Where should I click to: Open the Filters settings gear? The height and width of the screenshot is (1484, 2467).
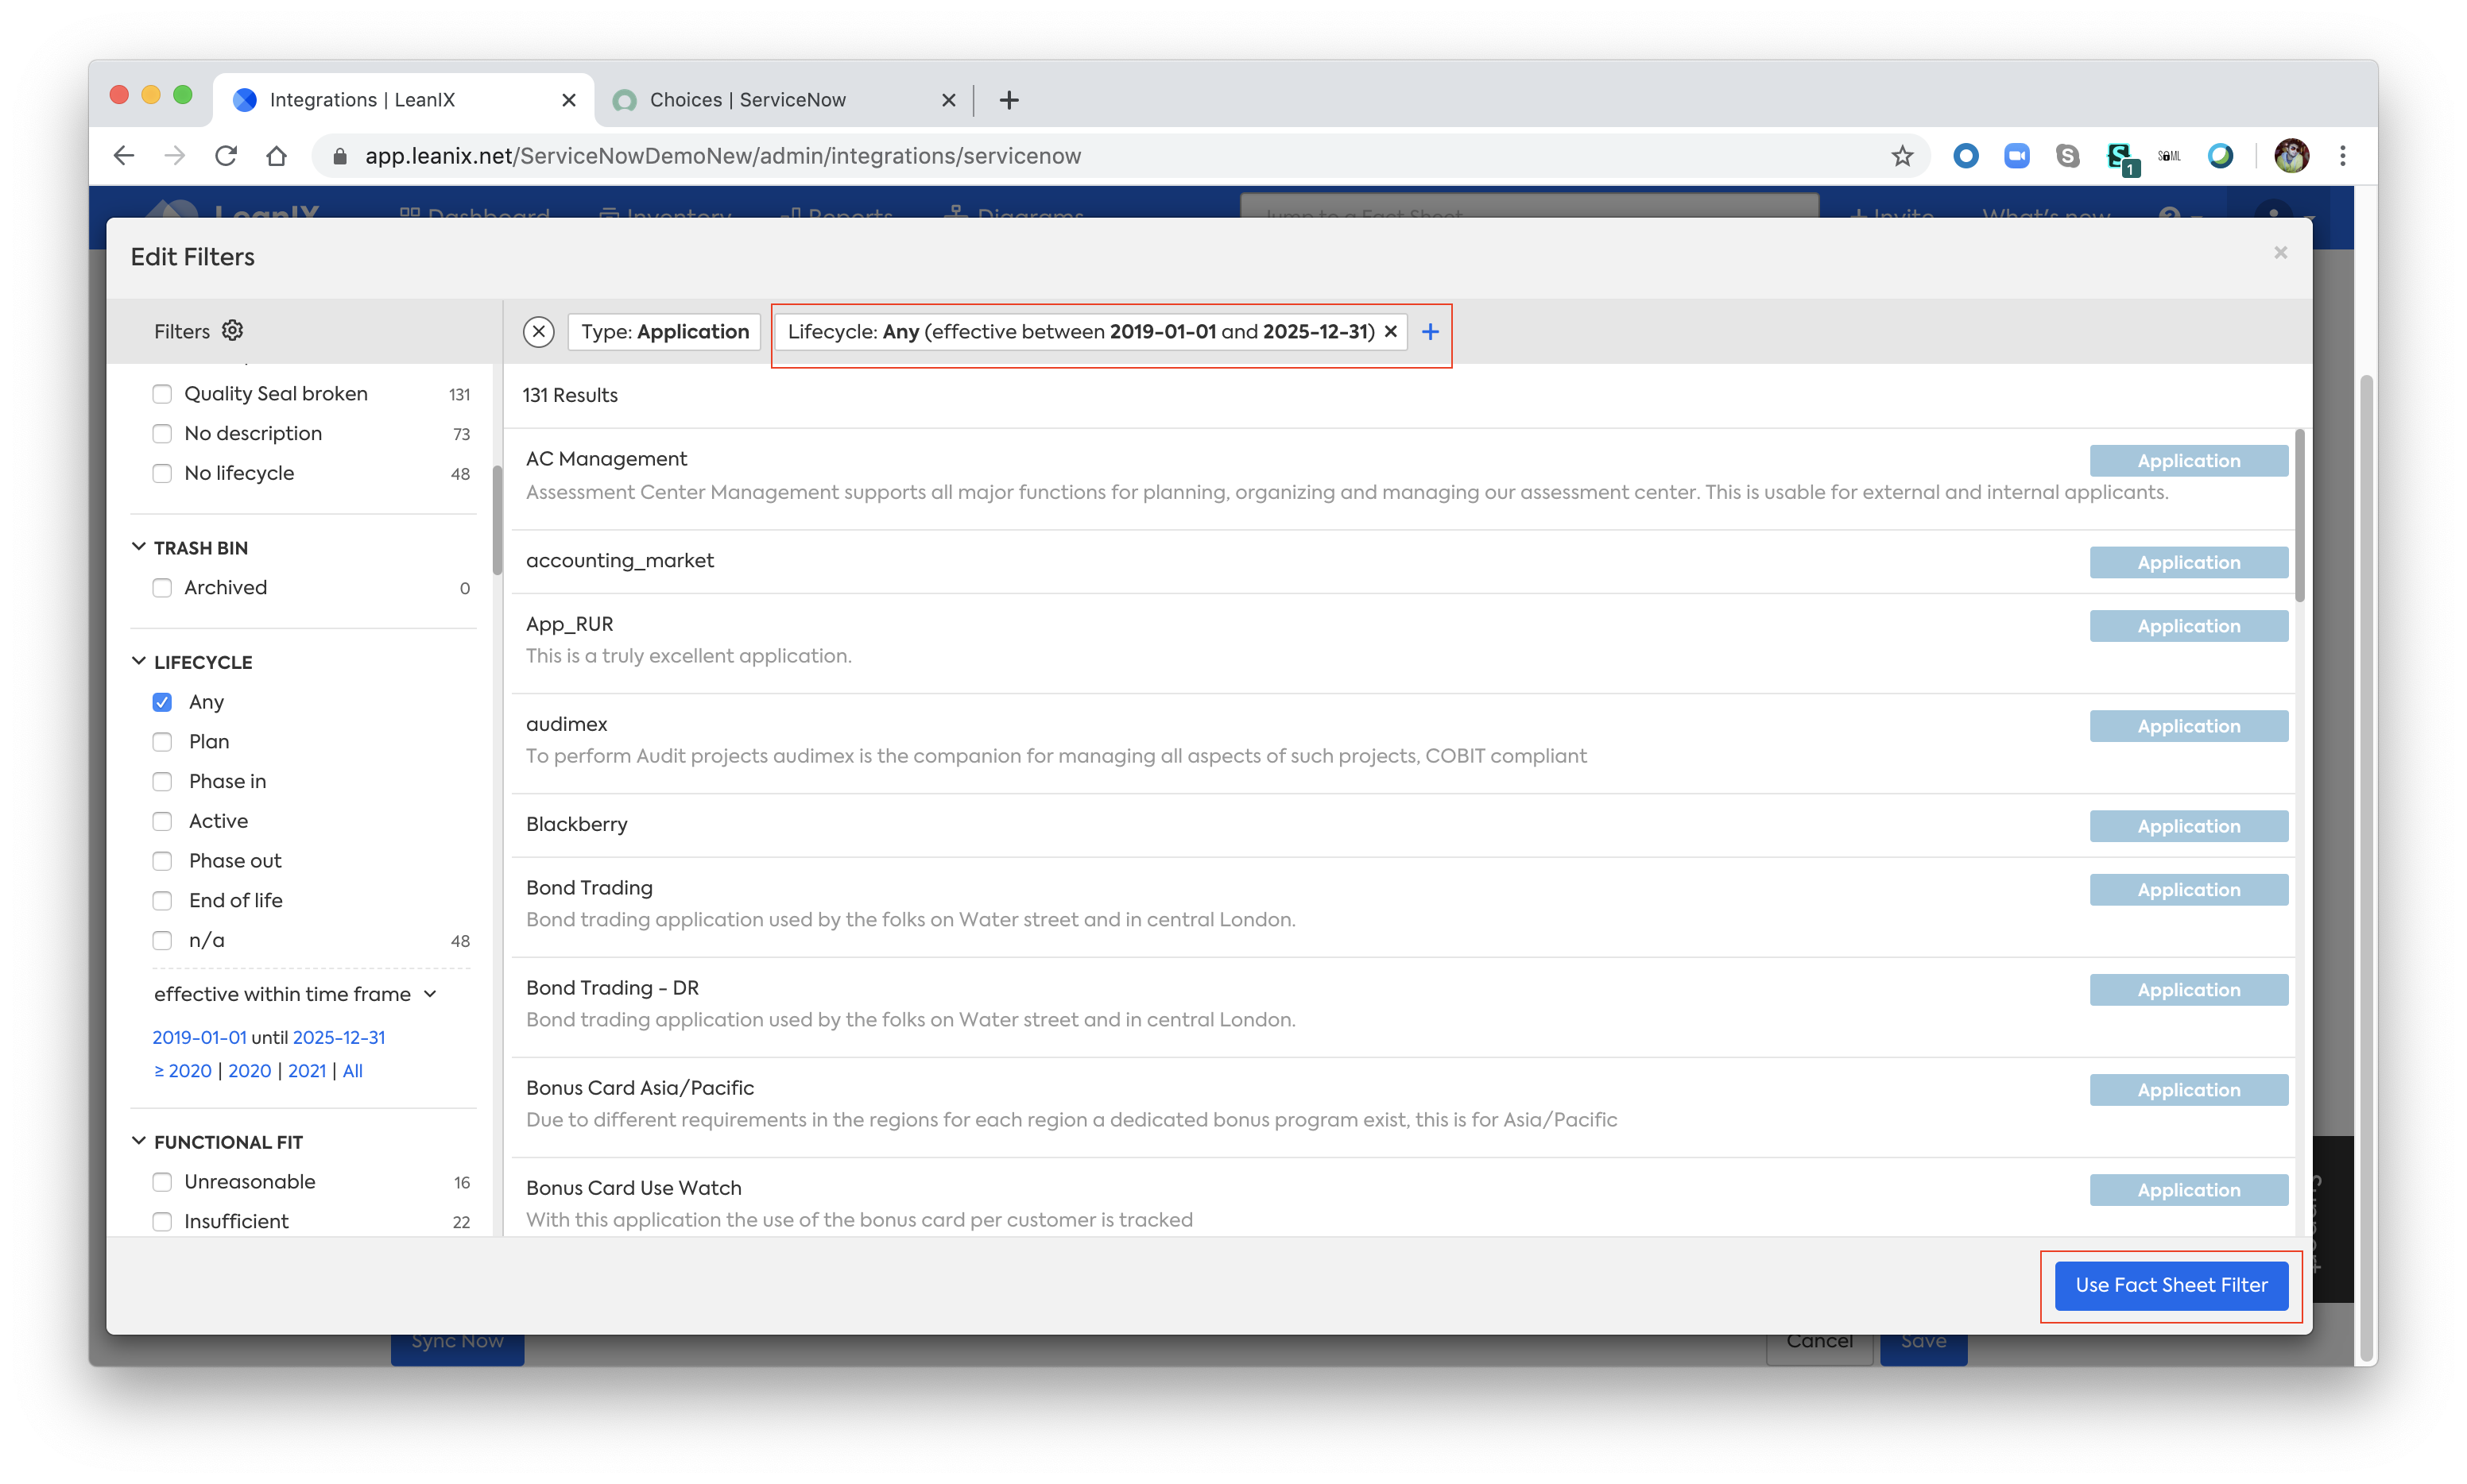pyautogui.click(x=232, y=331)
